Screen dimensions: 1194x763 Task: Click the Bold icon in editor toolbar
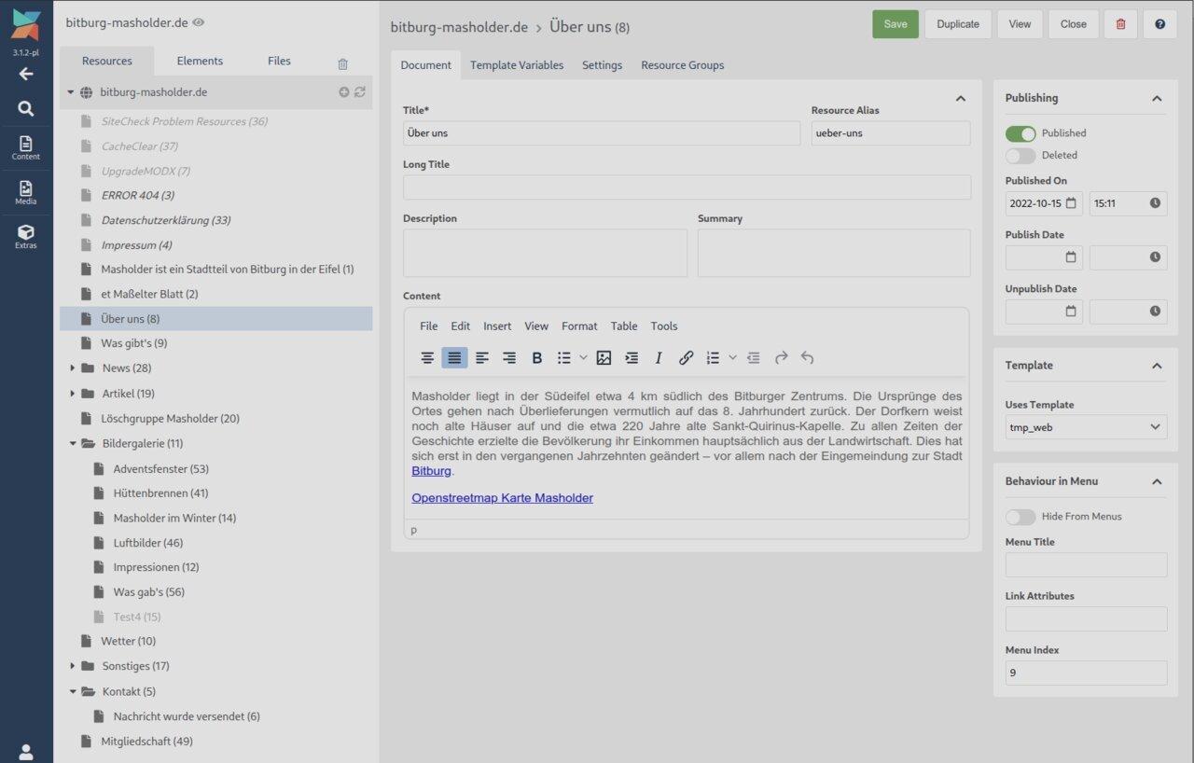[x=537, y=358]
